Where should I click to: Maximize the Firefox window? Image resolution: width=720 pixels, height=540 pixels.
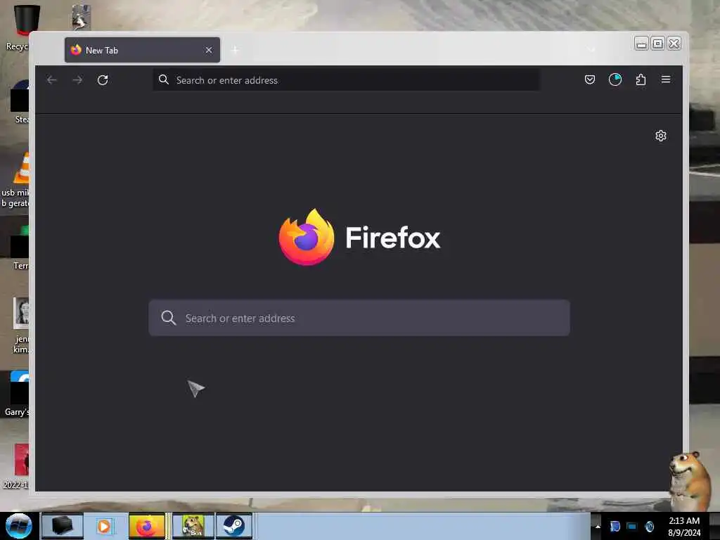(658, 44)
